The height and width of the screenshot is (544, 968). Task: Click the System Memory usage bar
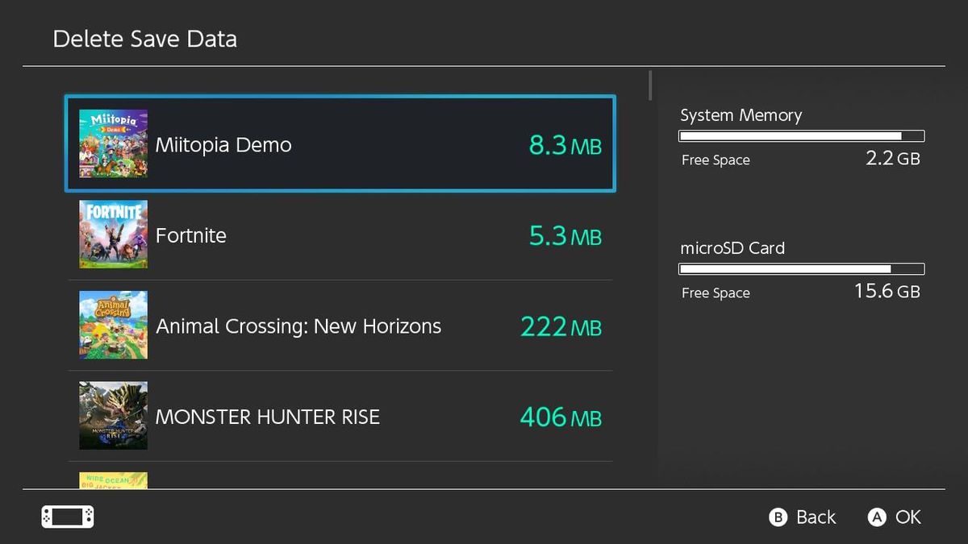pos(802,136)
